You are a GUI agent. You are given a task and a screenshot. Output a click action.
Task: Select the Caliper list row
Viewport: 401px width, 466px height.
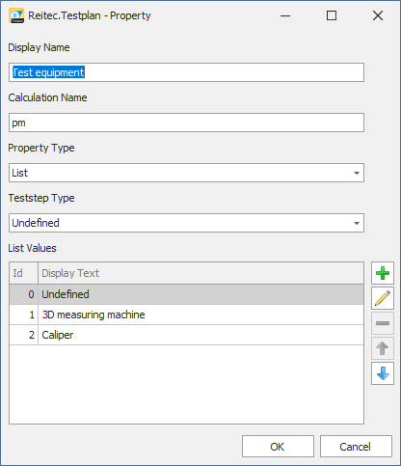(186, 335)
